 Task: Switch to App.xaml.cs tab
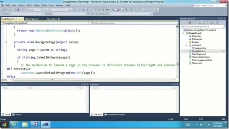tap(53, 19)
